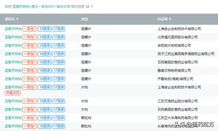This screenshot has width=218, height=131.
Task: Click the 带量采购 tag
Action: click(13, 93)
